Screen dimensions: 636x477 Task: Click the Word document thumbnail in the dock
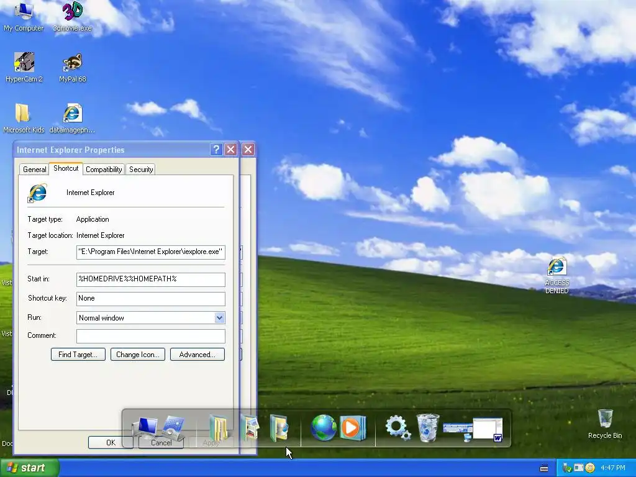point(488,429)
